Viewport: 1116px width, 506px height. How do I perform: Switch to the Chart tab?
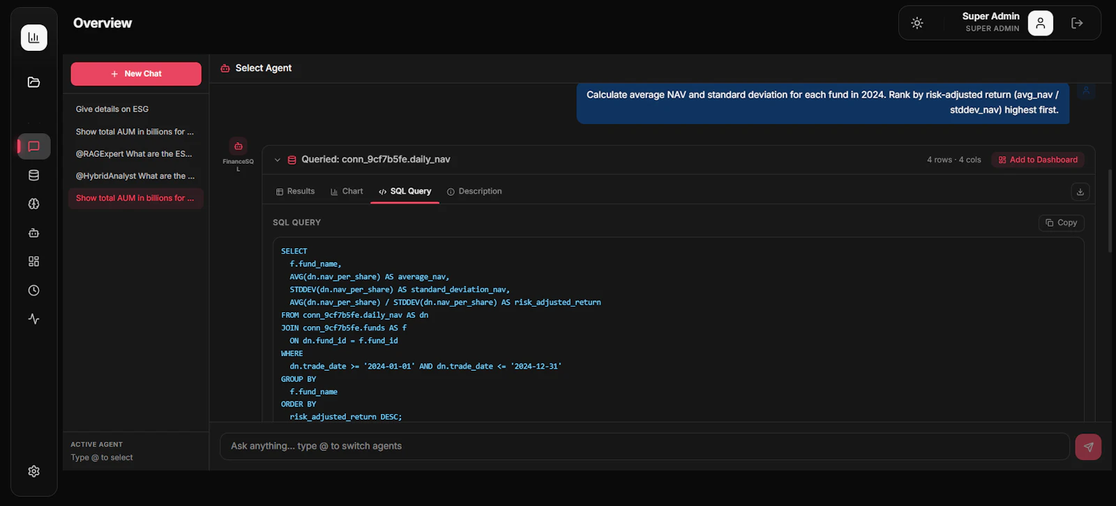tap(347, 191)
